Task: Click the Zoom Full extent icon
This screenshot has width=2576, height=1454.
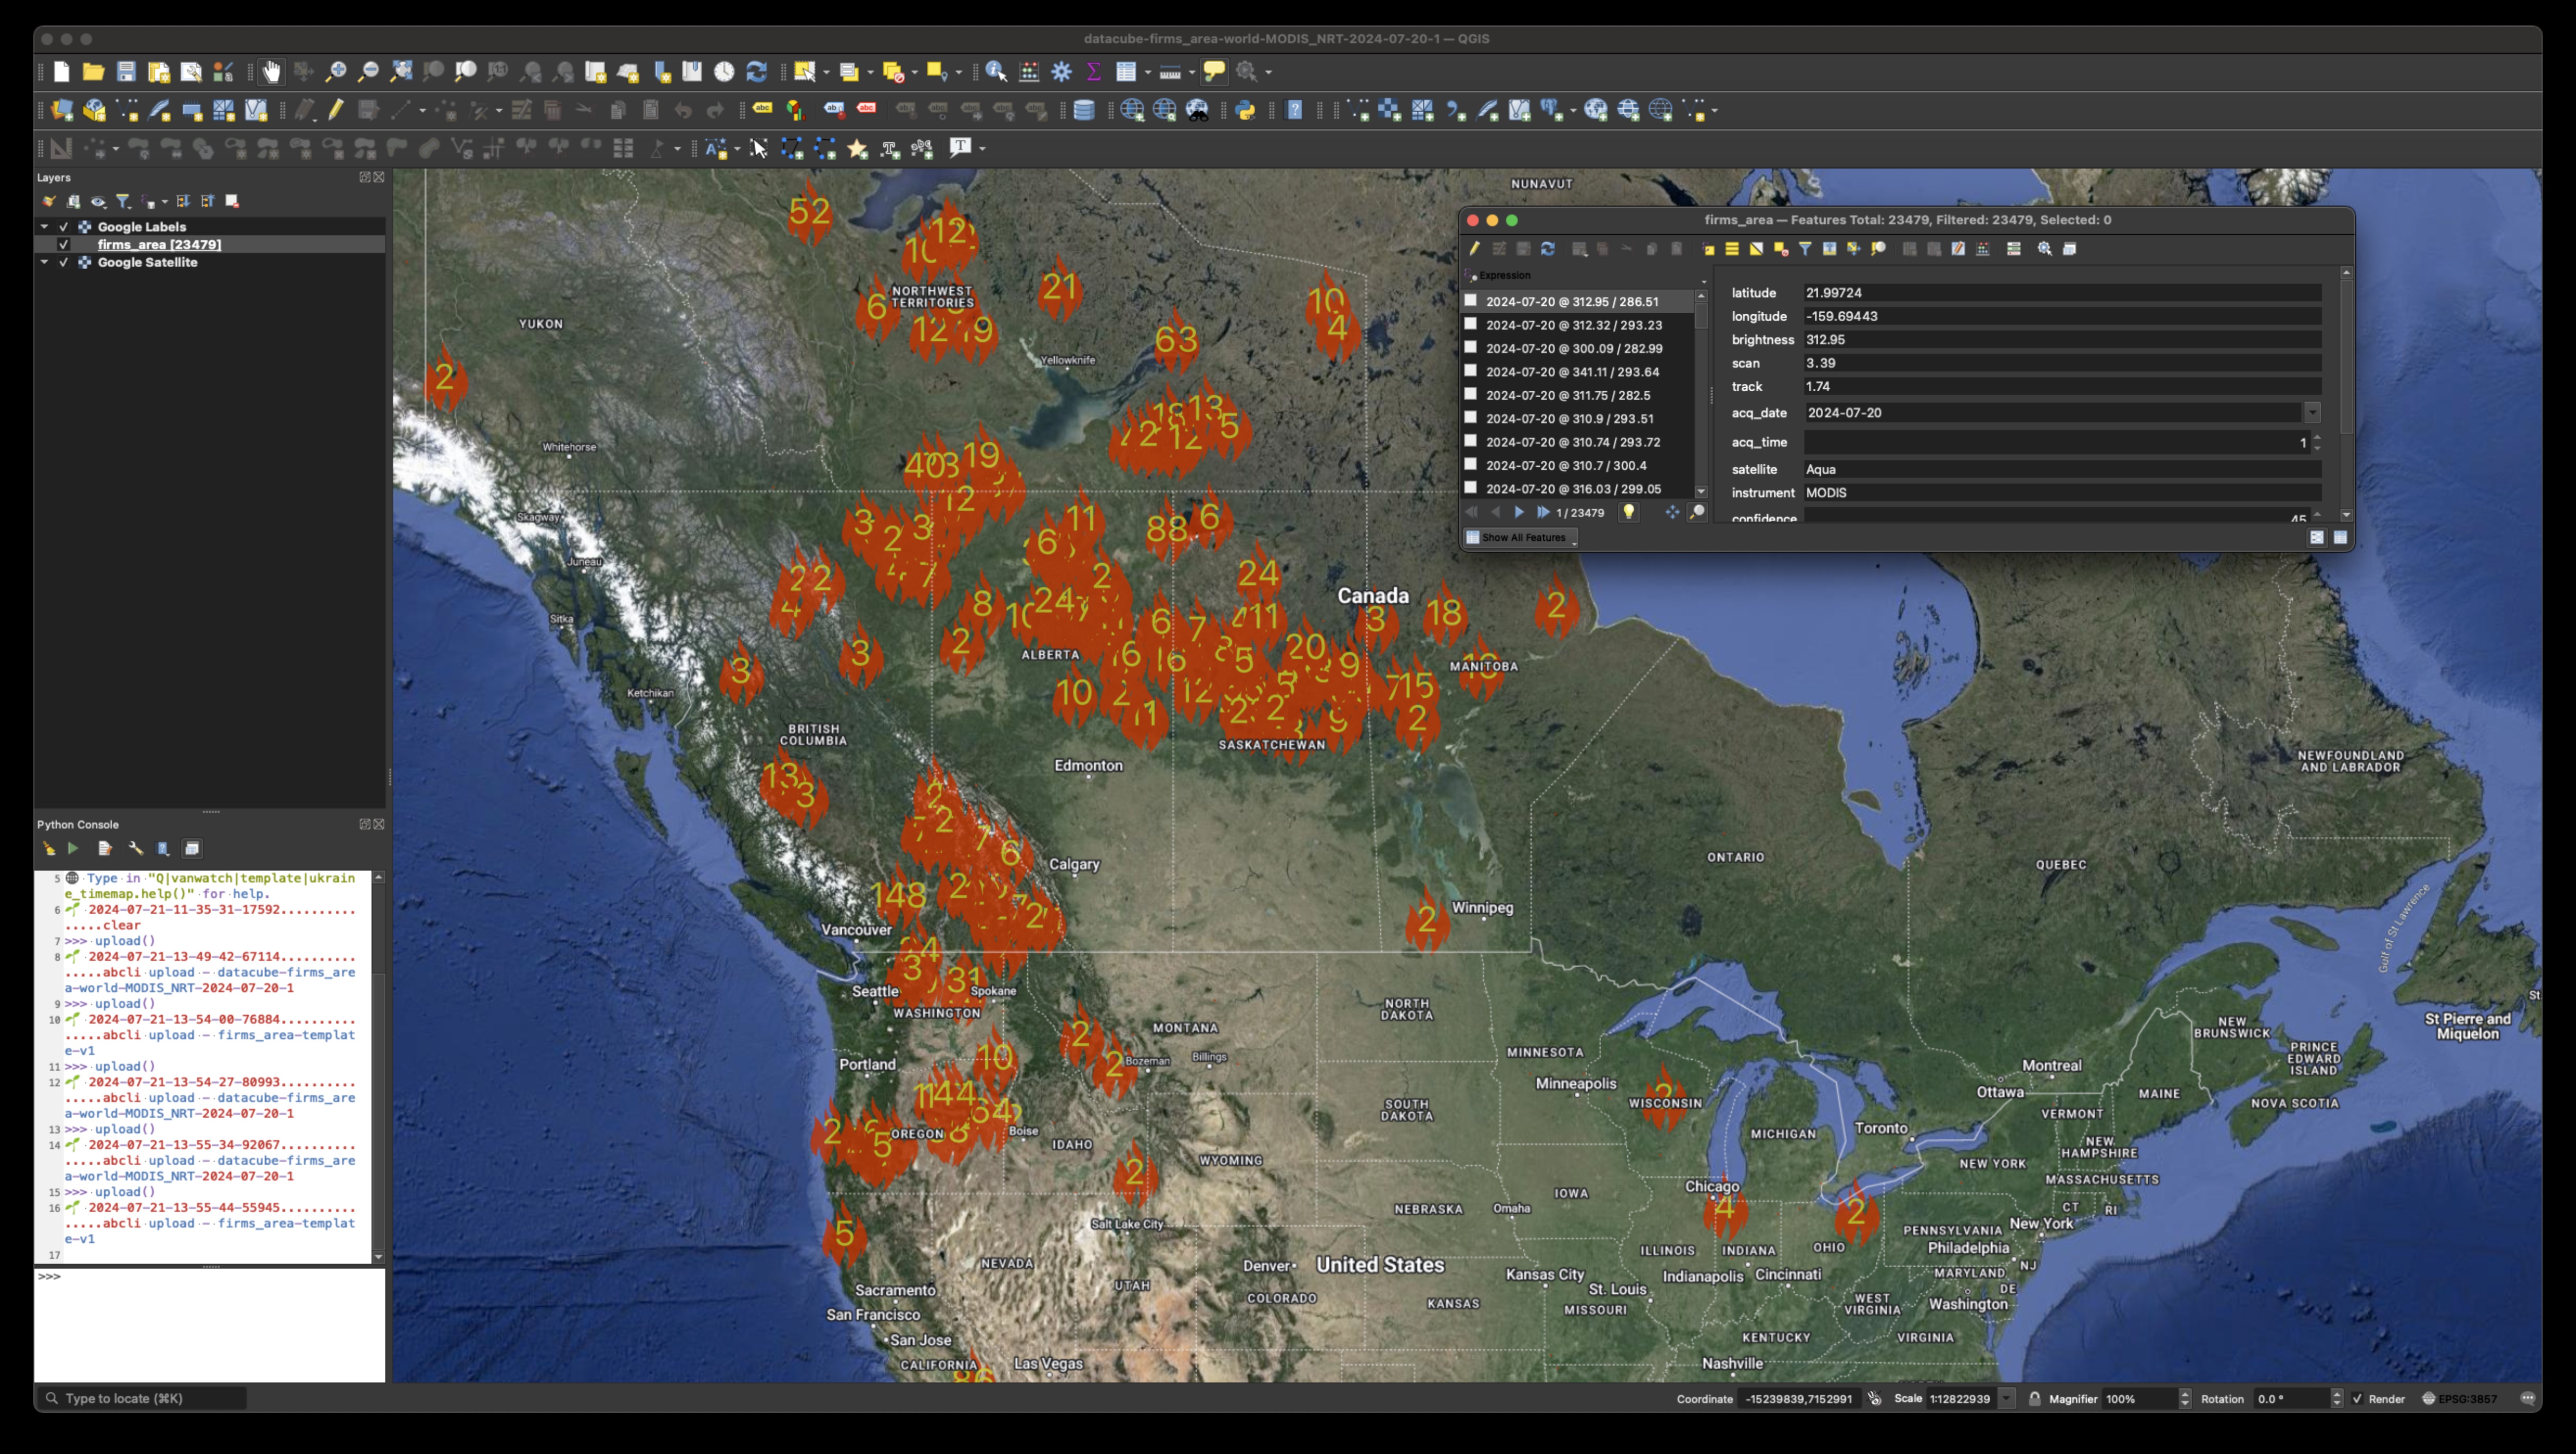Action: pyautogui.click(x=400, y=72)
